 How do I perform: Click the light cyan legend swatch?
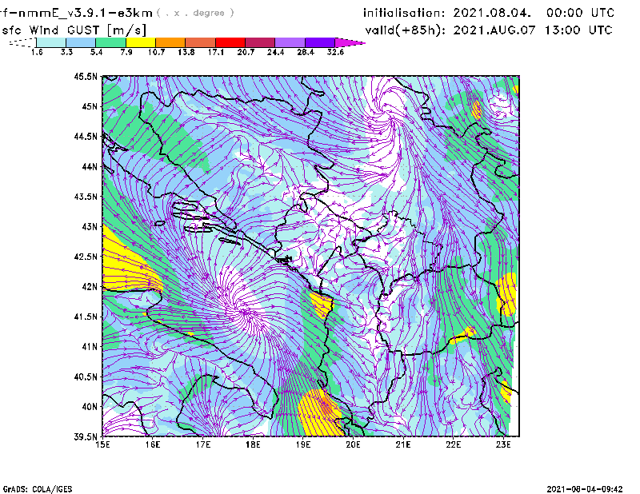pyautogui.click(x=51, y=42)
